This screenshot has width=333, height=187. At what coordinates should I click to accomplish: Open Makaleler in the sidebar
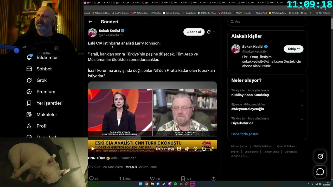(42, 115)
